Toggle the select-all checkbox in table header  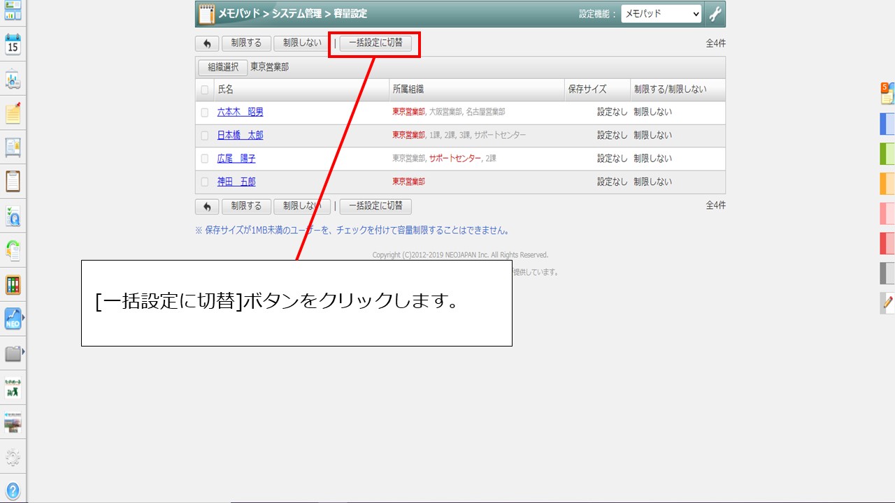click(205, 89)
